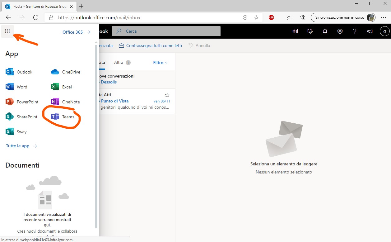
Task: Open the Teams meeting icon in header
Action: 295,31
